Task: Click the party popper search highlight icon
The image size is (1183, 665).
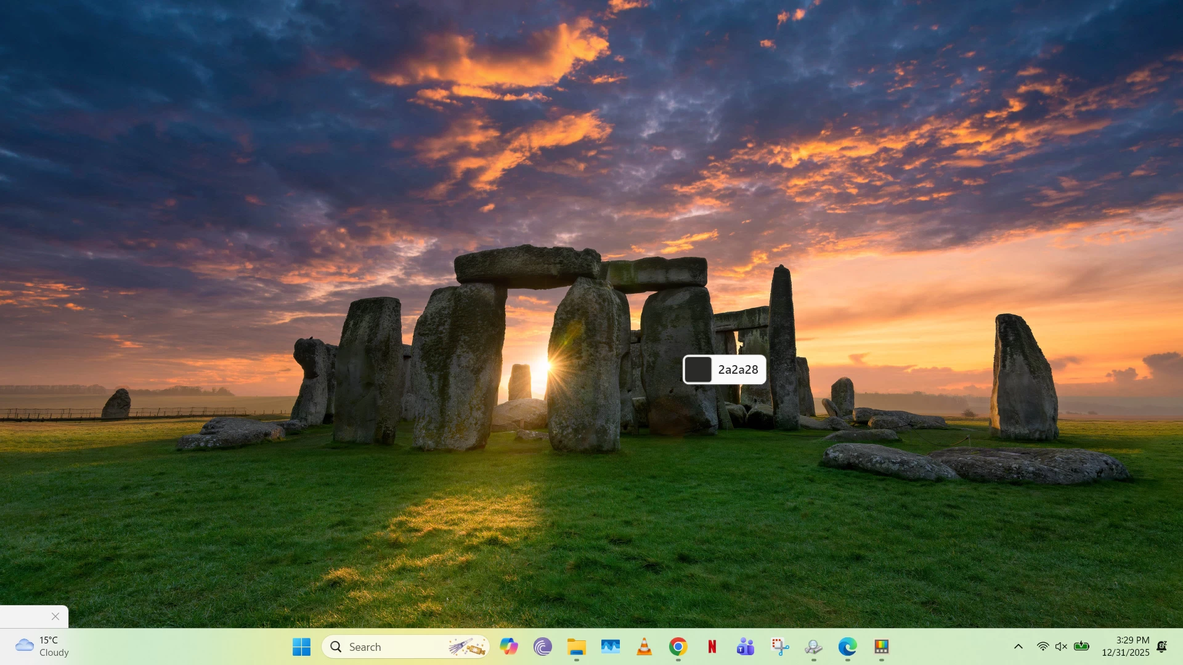Action: (466, 647)
